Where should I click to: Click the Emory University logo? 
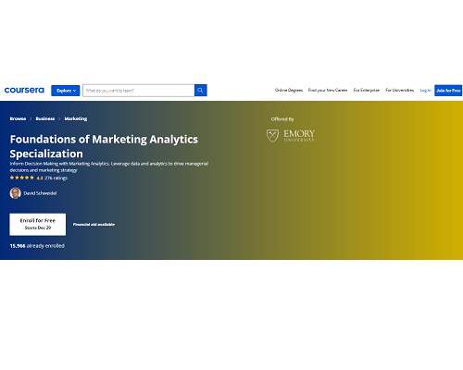point(291,136)
